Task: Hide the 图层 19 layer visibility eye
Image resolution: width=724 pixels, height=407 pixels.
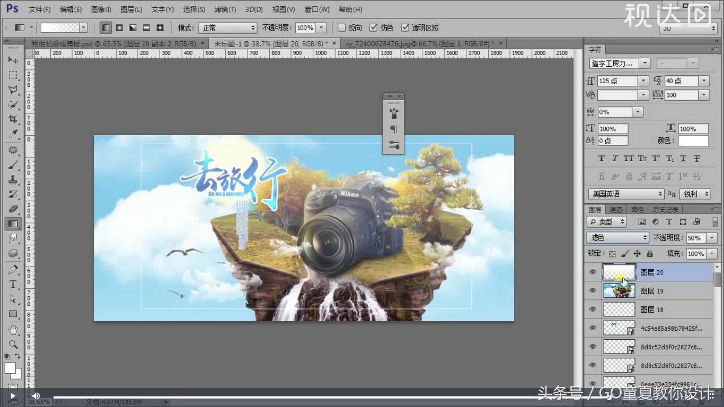Action: pos(592,290)
